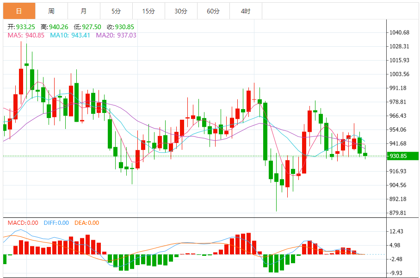Click the DEA:0.00 label
The height and width of the screenshot is (278, 420).
(86, 223)
